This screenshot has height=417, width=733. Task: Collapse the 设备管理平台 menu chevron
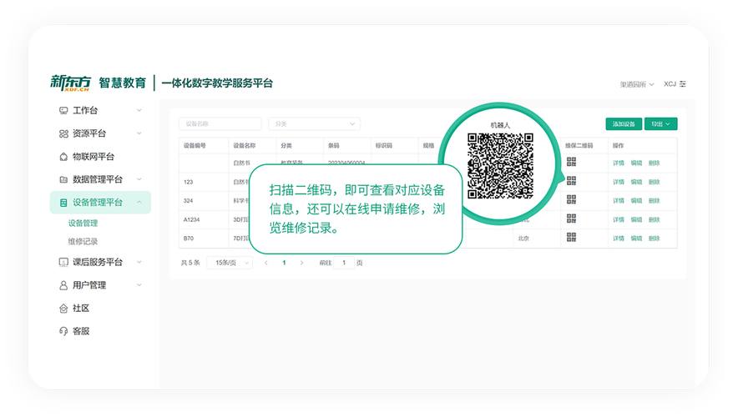tap(139, 202)
